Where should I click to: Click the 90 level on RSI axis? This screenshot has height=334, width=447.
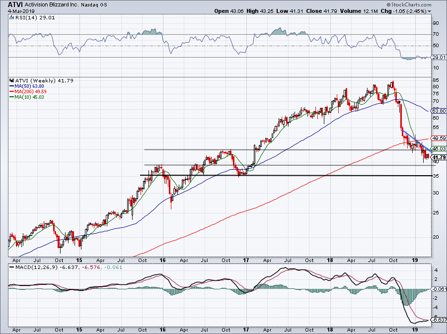click(436, 23)
